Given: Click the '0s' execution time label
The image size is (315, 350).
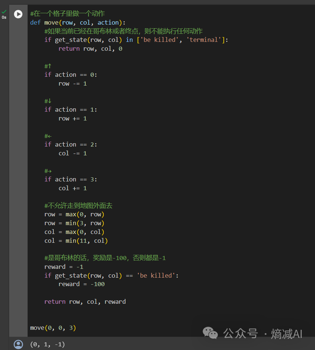Looking at the screenshot, I should click(4, 17).
